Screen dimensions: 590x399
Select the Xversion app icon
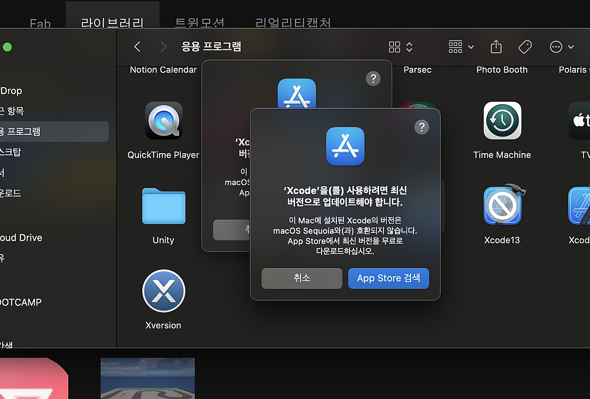[164, 291]
